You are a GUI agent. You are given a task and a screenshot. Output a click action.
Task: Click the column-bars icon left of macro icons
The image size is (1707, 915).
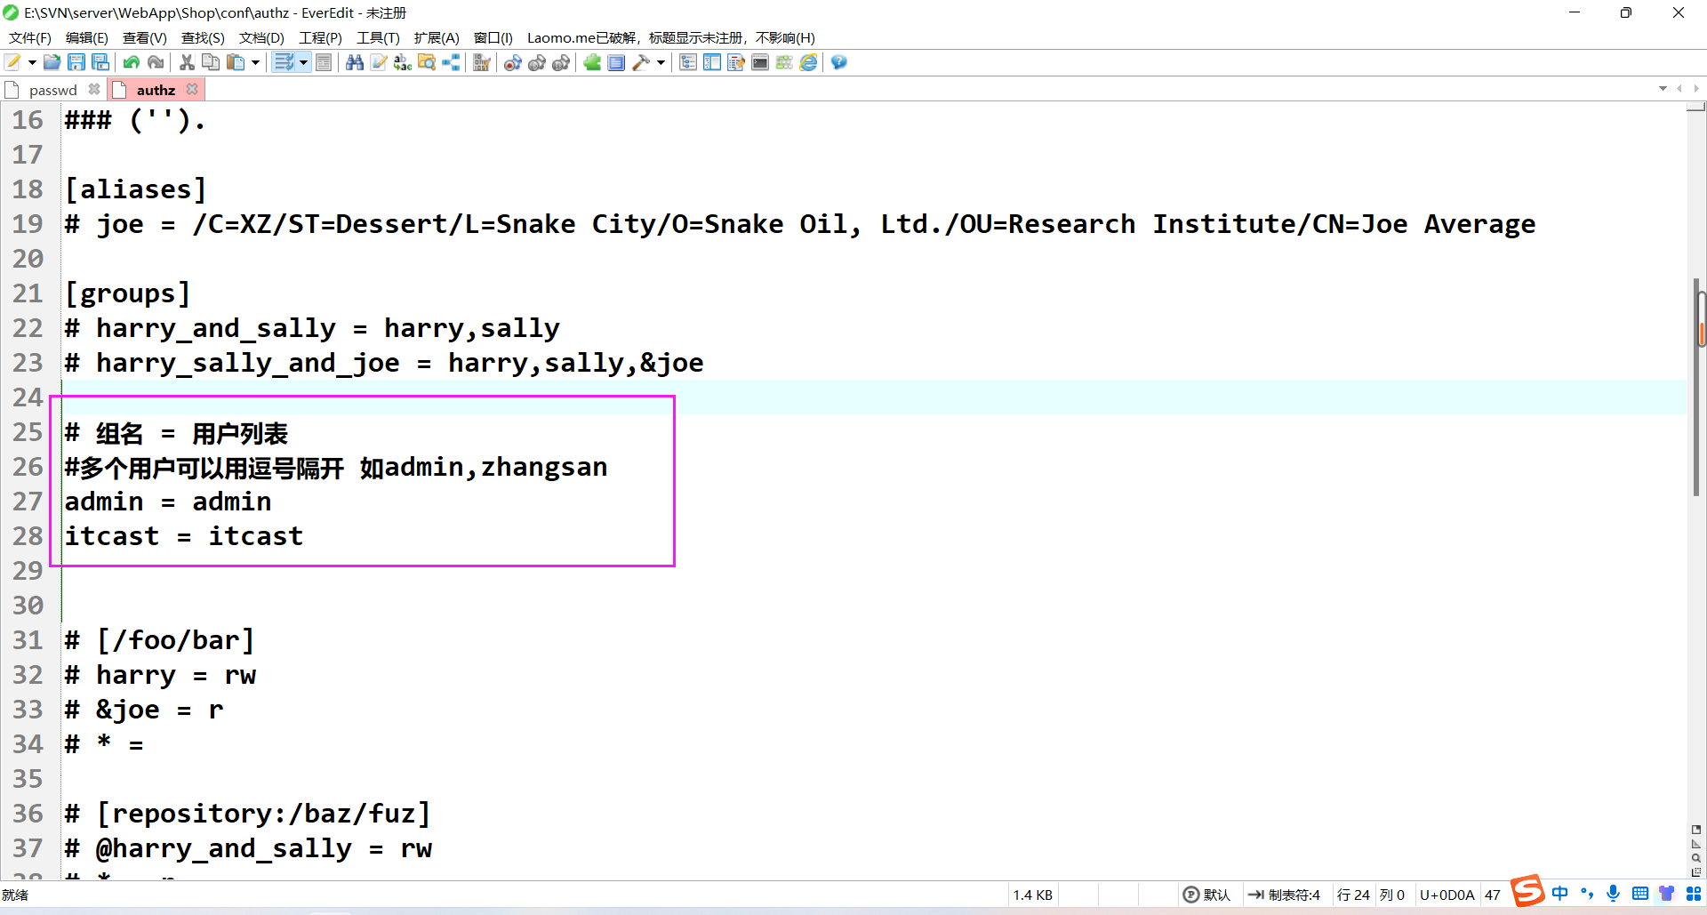(482, 62)
